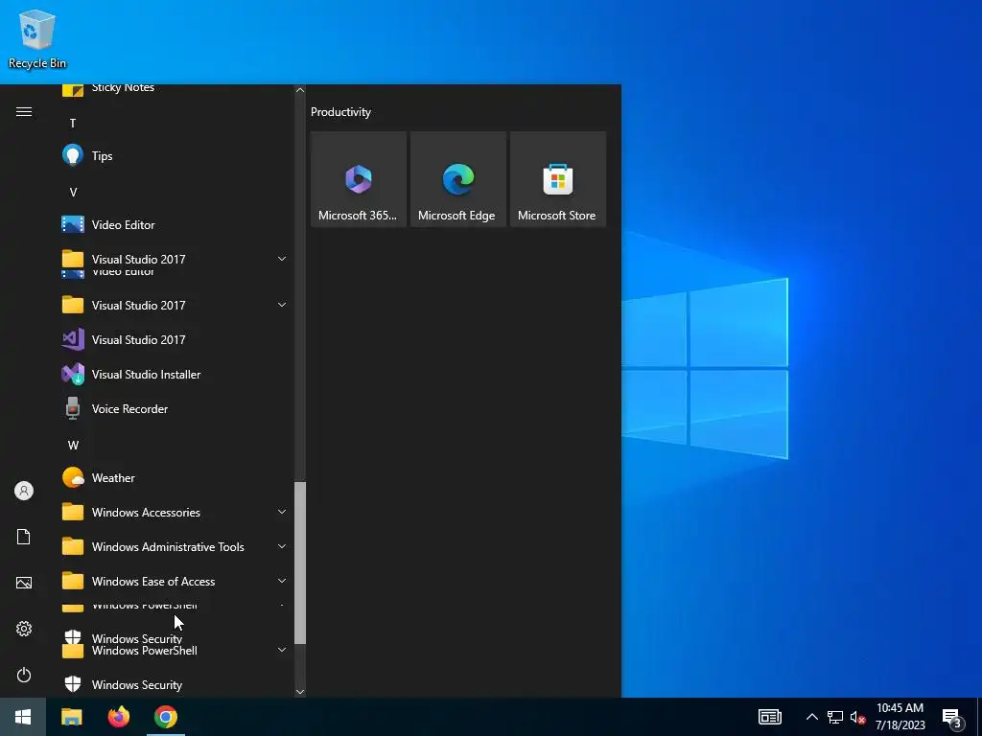
Task: Show hidden tray icons chevron
Action: point(811,717)
